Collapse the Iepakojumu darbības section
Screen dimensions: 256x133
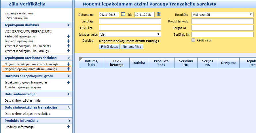pyautogui.click(x=68, y=25)
